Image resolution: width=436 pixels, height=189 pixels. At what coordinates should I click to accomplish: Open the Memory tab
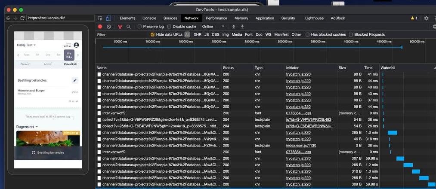tap(241, 18)
